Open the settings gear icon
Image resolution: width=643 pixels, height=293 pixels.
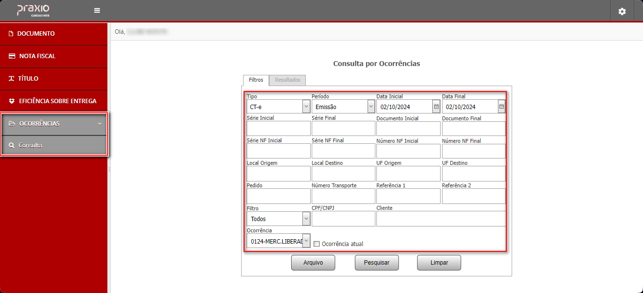click(x=622, y=11)
